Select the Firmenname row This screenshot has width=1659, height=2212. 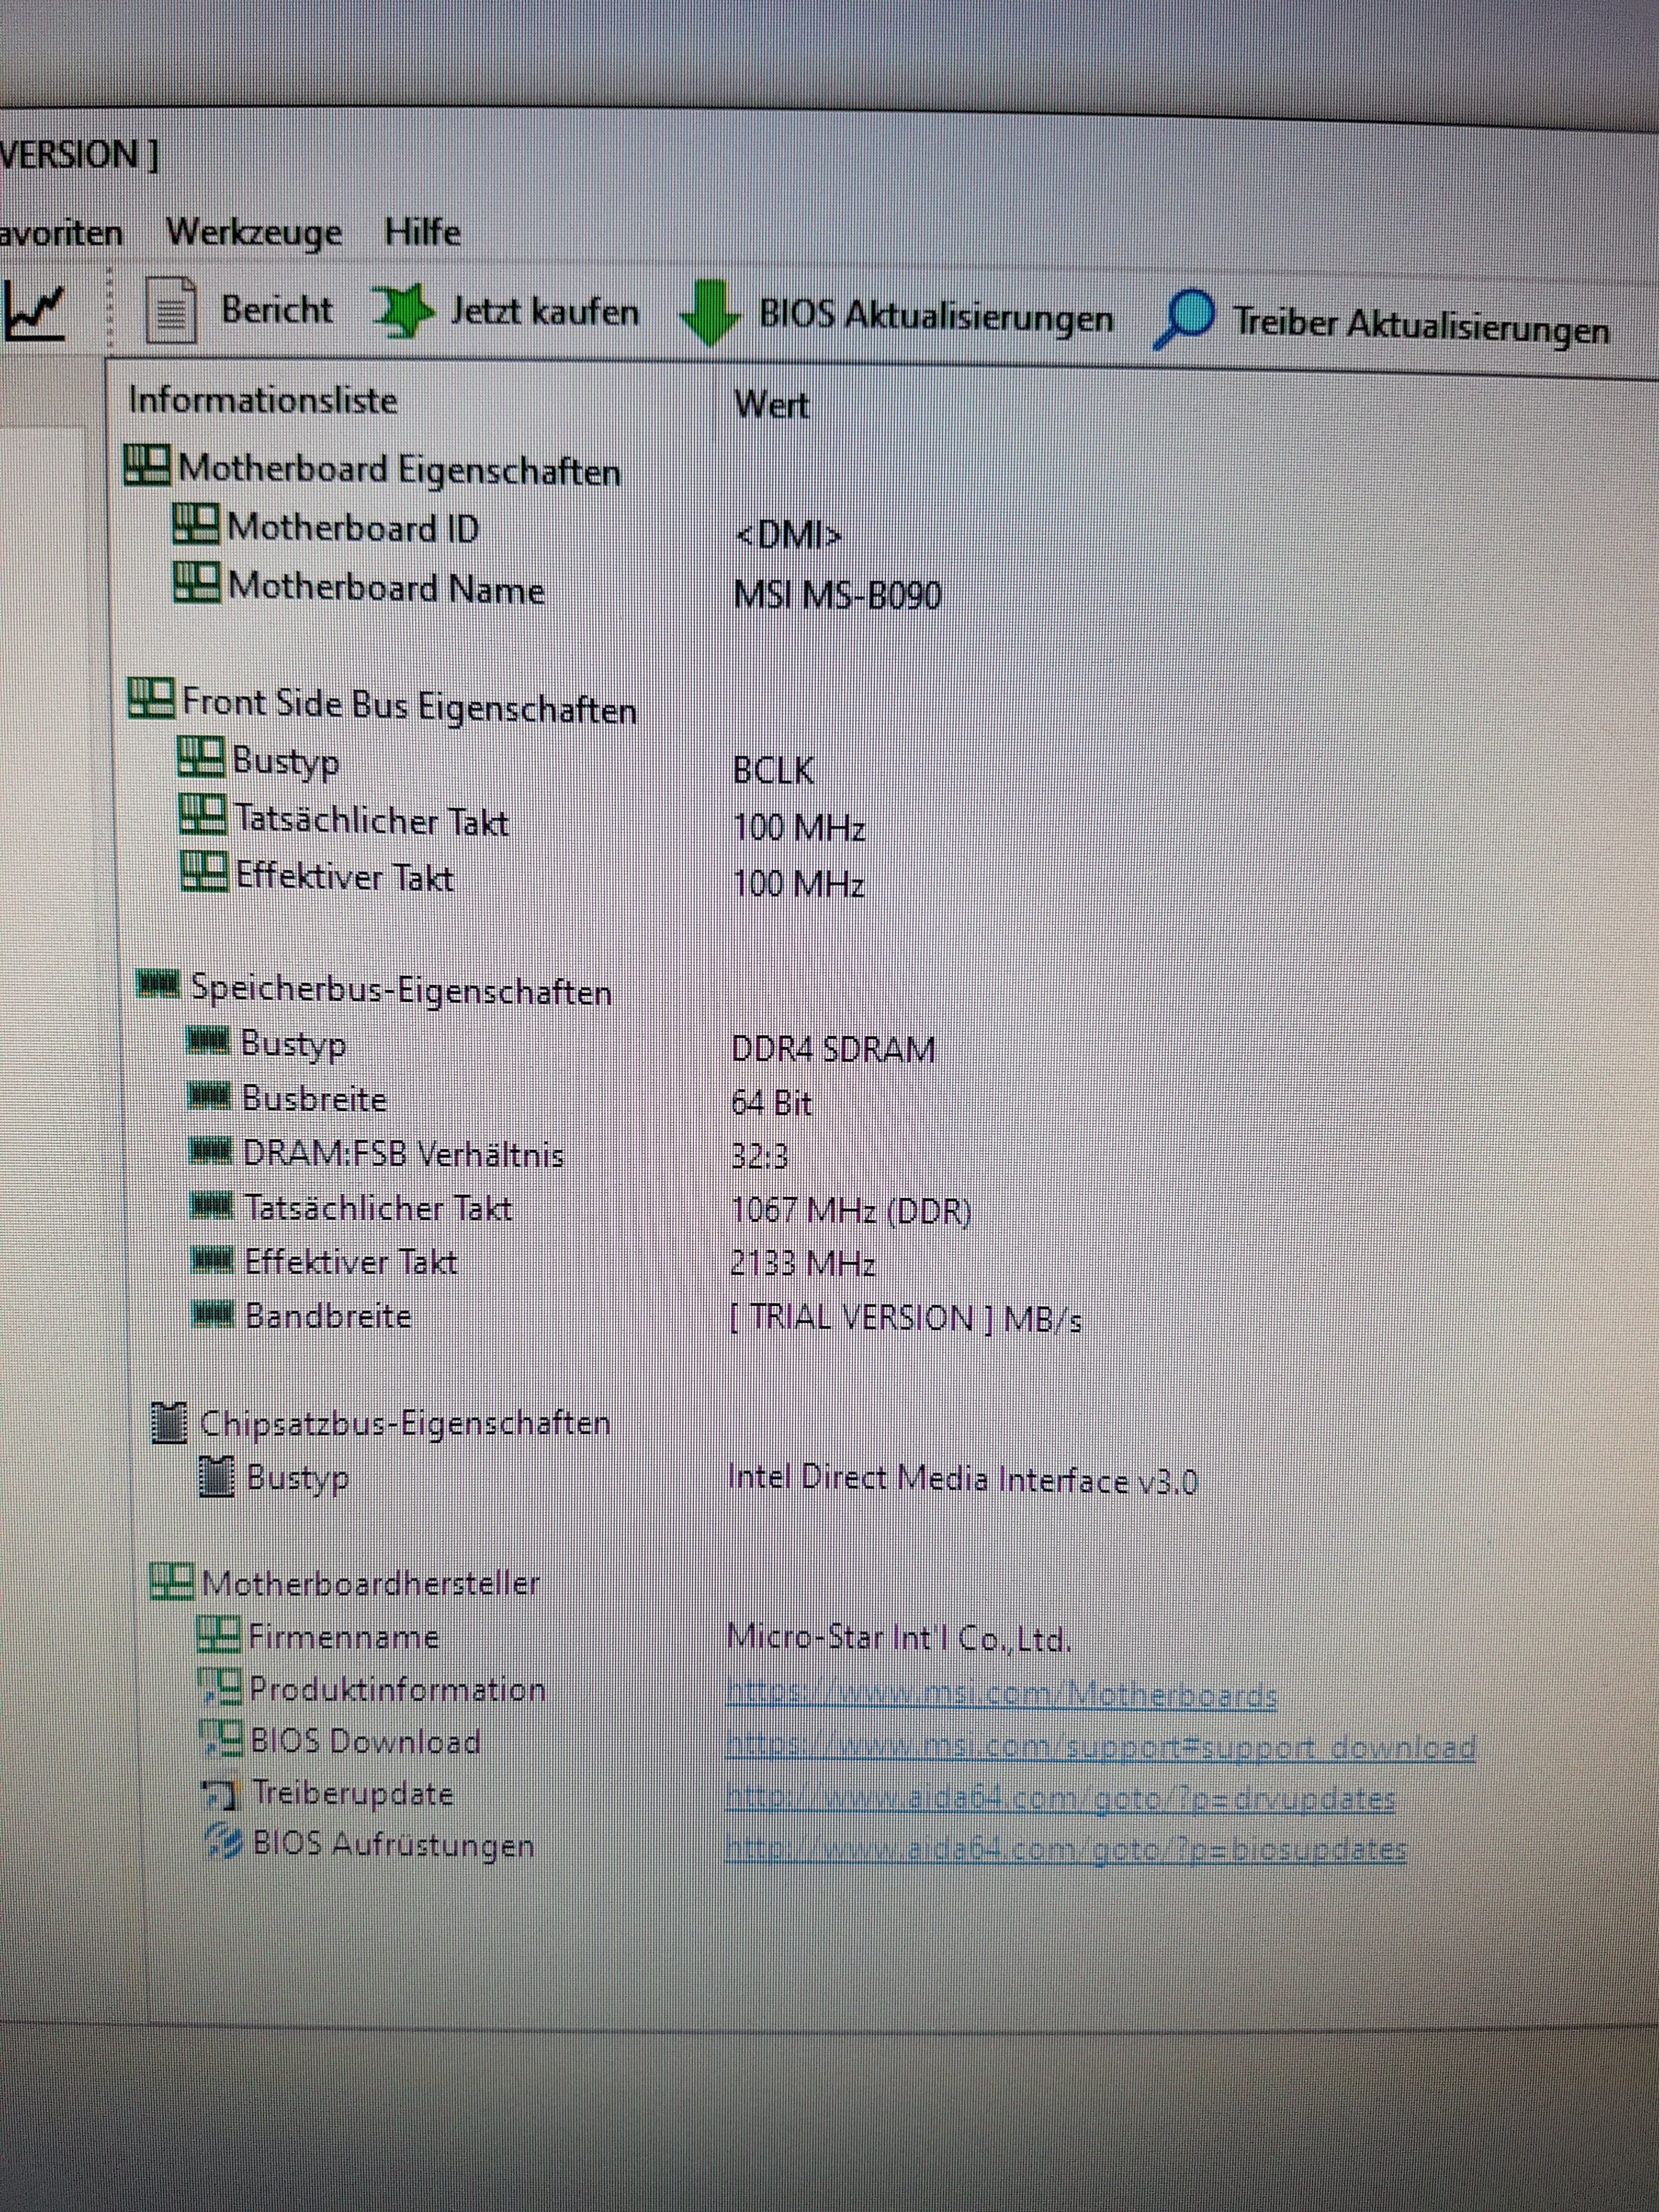coord(343,1637)
